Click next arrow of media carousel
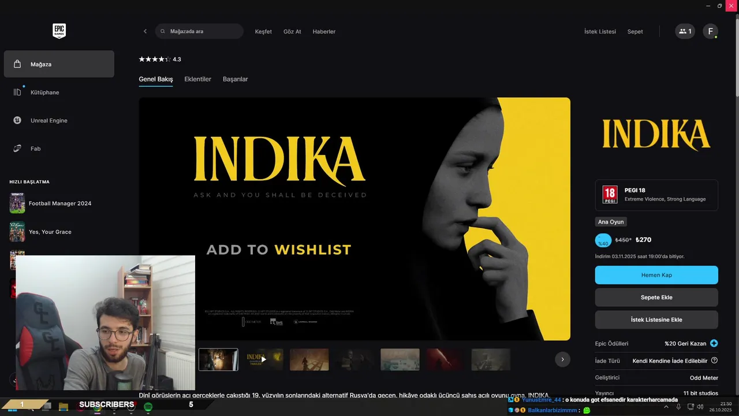Viewport: 739px width, 416px height. (563, 359)
